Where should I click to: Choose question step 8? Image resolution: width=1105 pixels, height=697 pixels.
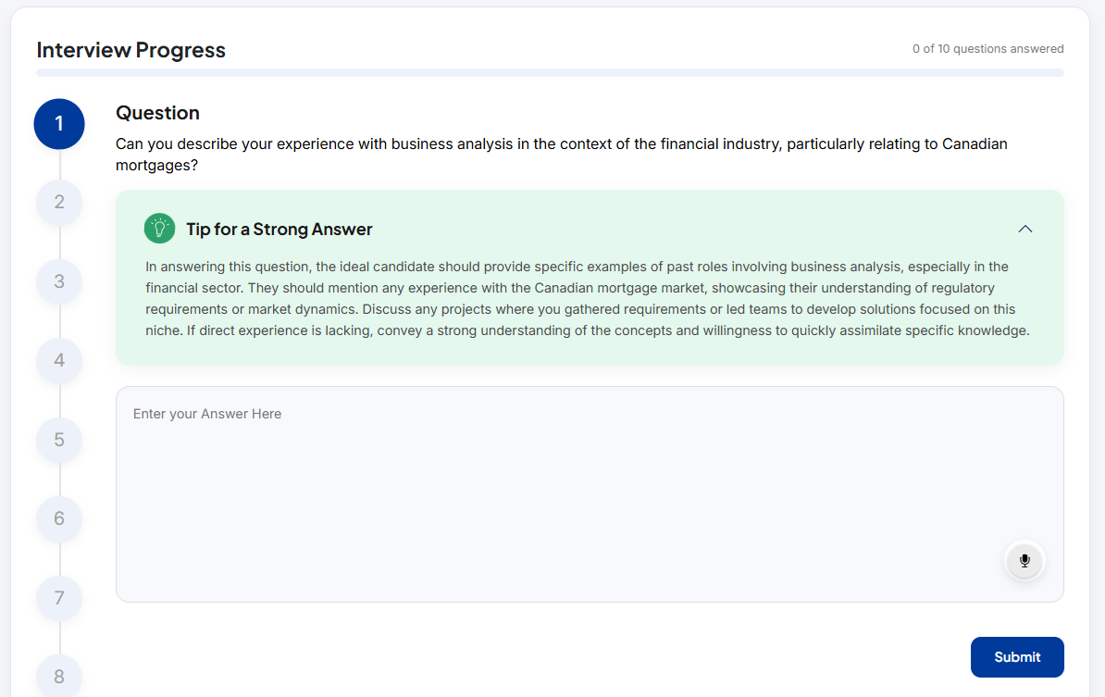tap(59, 676)
